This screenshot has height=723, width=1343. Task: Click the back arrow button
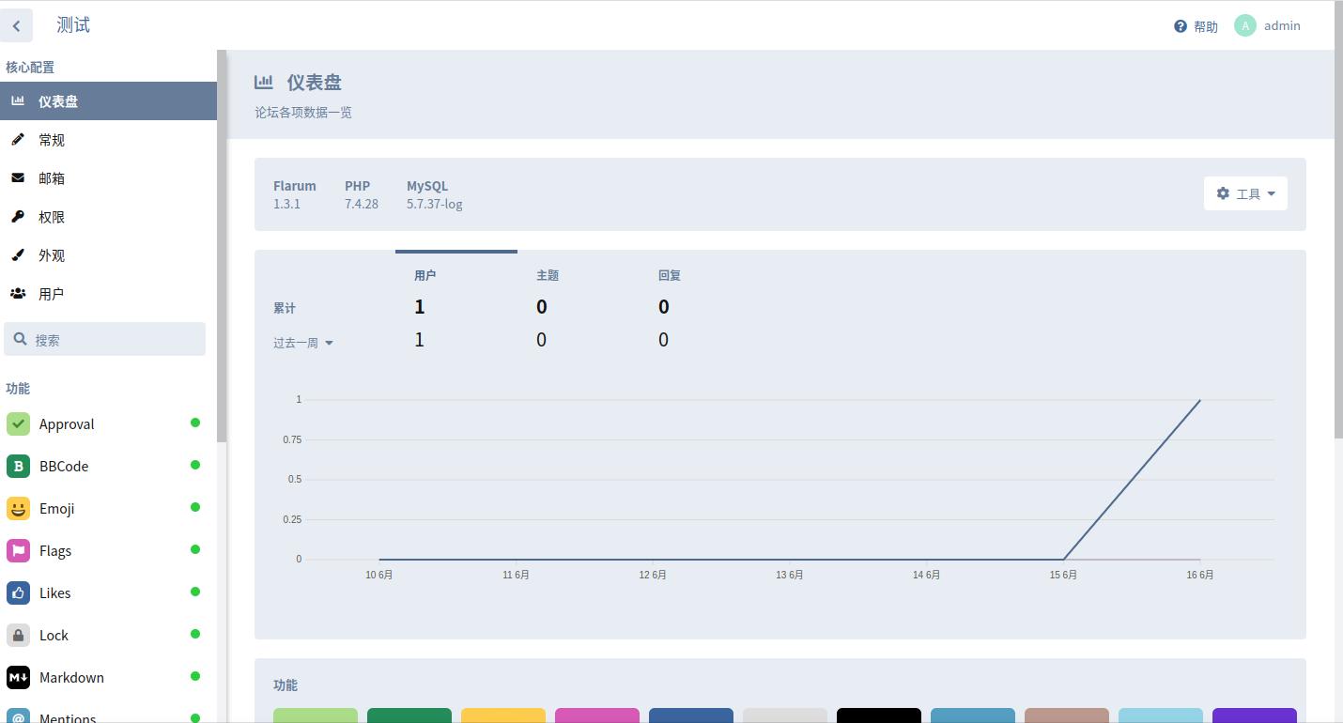click(17, 25)
